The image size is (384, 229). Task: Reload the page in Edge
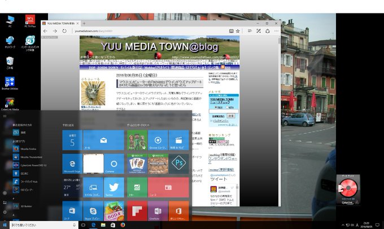[x=64, y=31]
